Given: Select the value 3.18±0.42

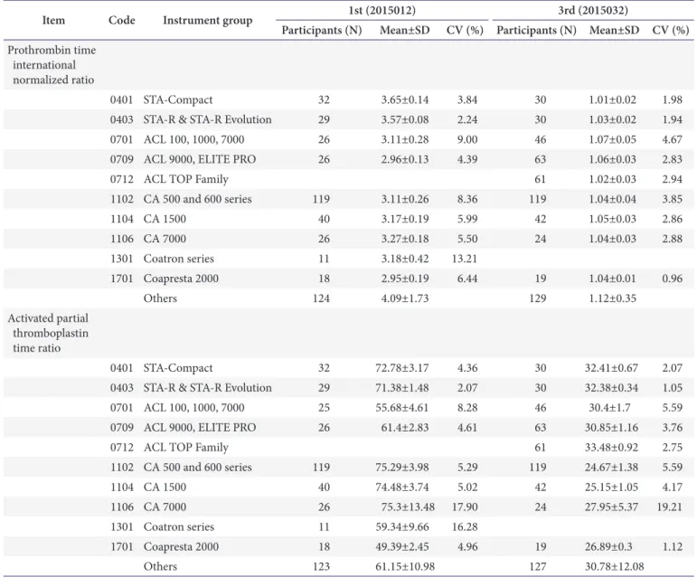Looking at the screenshot, I should tap(404, 259).
